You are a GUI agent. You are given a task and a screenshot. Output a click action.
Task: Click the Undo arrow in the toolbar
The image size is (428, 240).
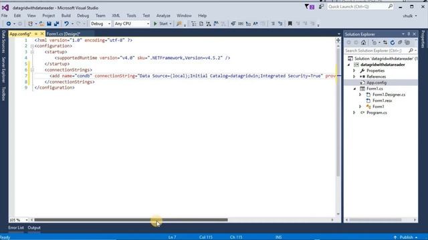pos(66,24)
